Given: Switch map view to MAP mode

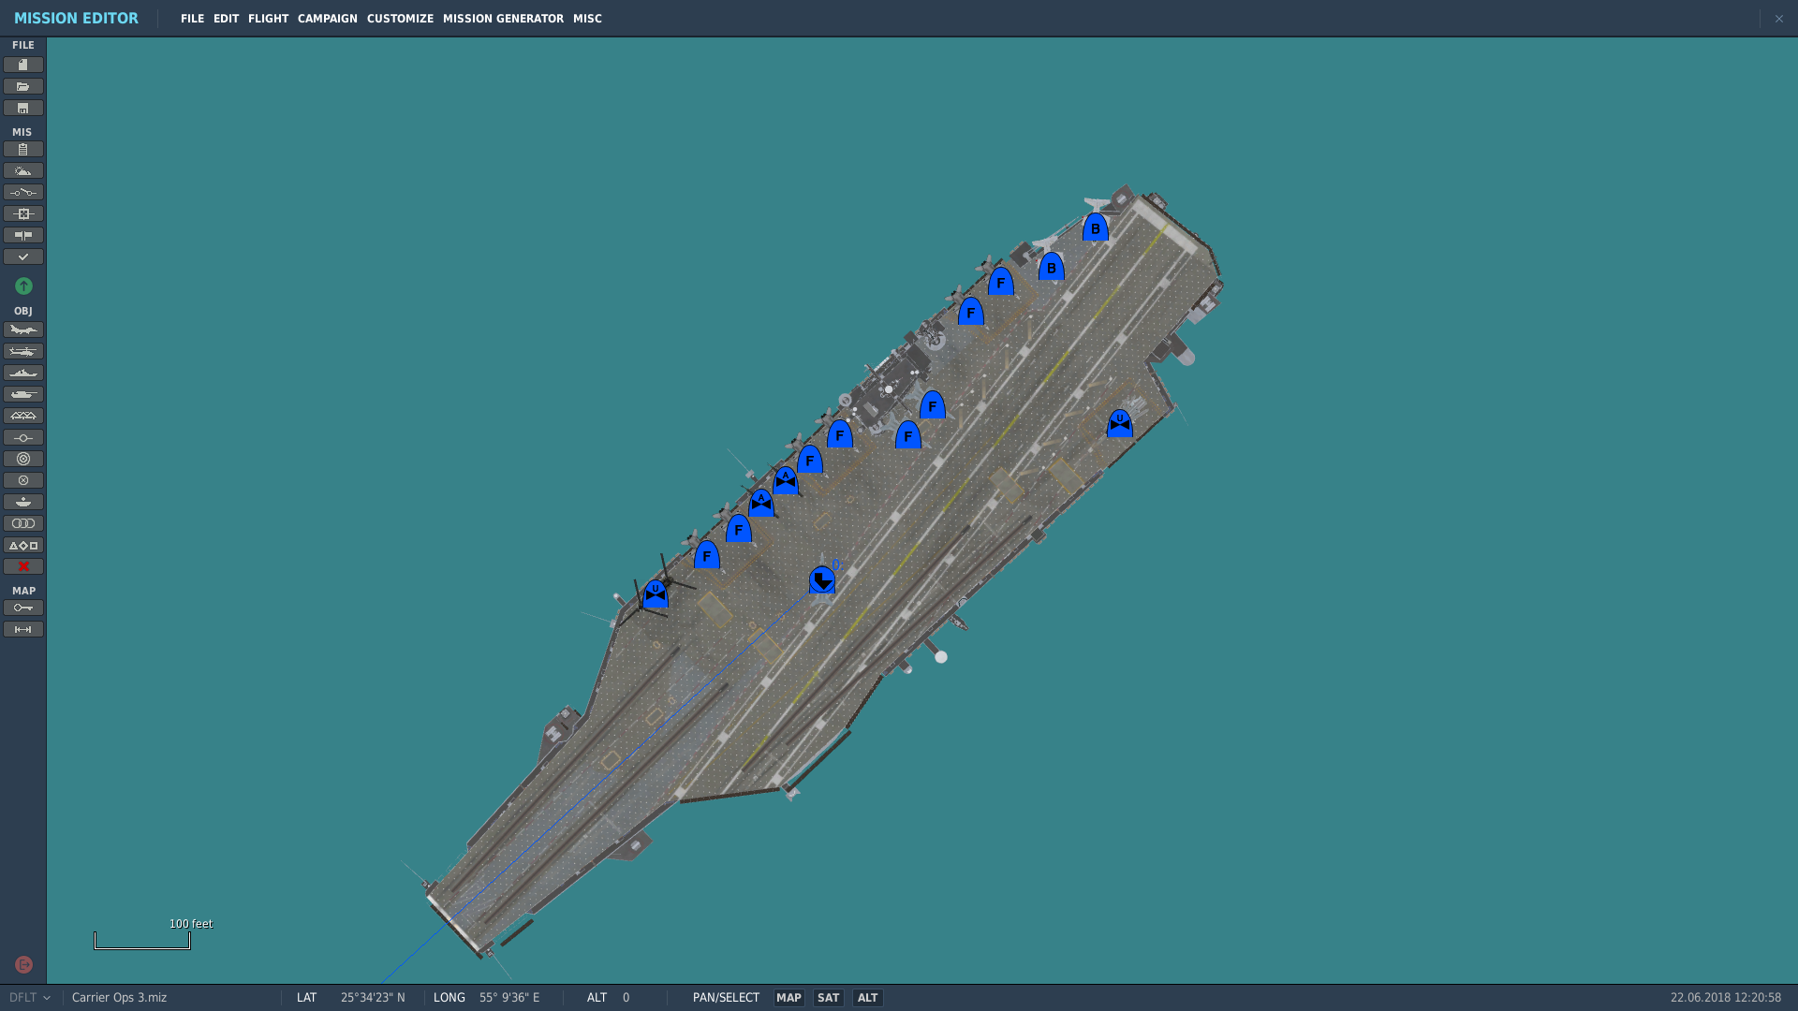Looking at the screenshot, I should (788, 998).
